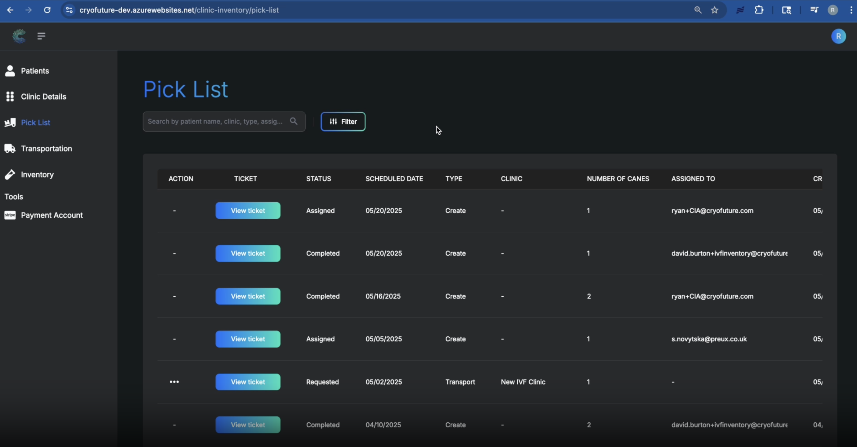Click View ticket on the Transport row
857x447 pixels.
tap(248, 382)
